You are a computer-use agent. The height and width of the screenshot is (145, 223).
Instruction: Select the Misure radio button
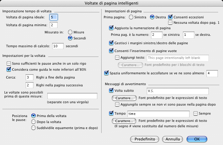[x=70, y=32]
